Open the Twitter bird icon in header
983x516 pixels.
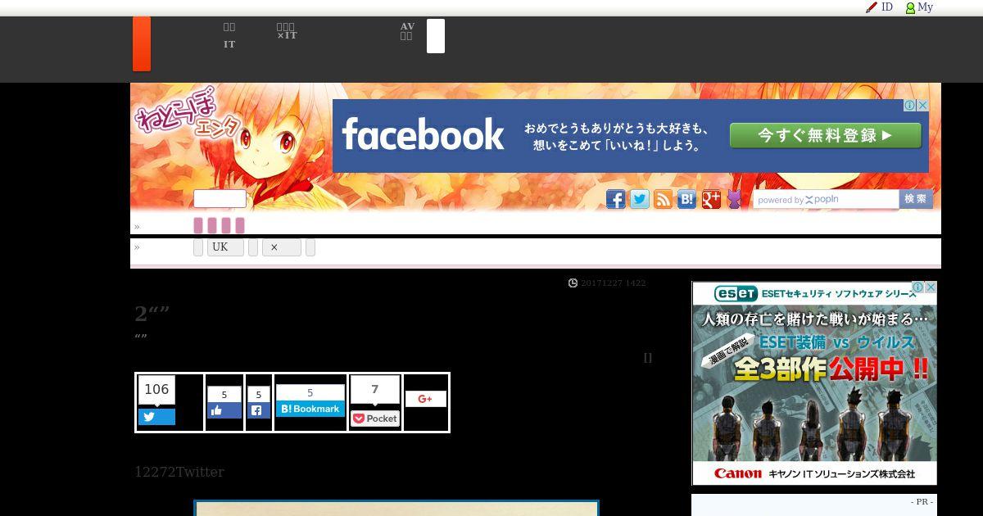click(639, 199)
